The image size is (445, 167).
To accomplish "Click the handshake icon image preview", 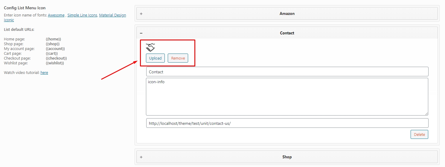I will coord(150,47).
